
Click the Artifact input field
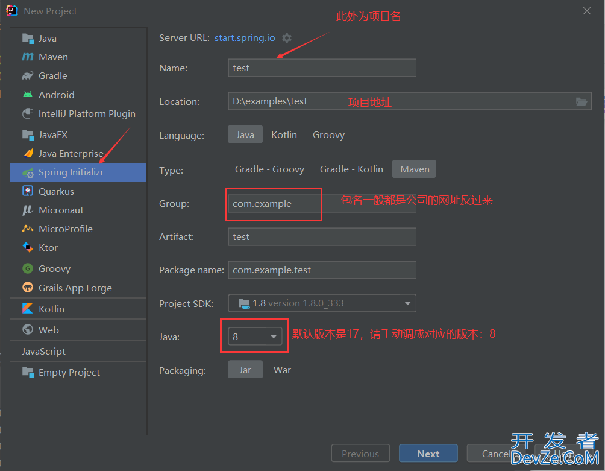click(322, 236)
